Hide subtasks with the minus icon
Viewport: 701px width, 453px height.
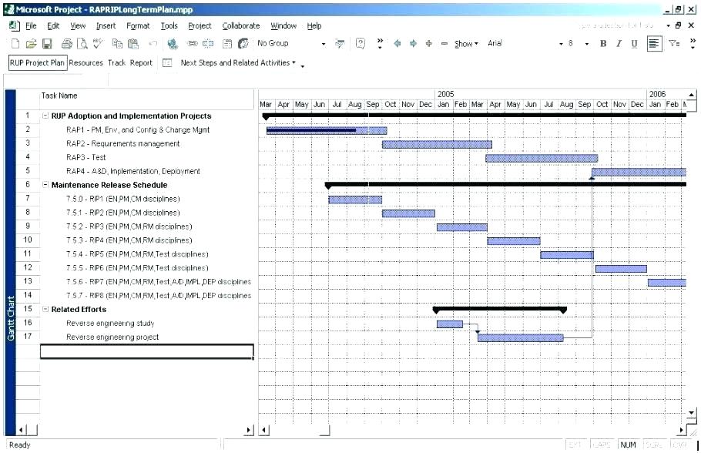point(444,43)
